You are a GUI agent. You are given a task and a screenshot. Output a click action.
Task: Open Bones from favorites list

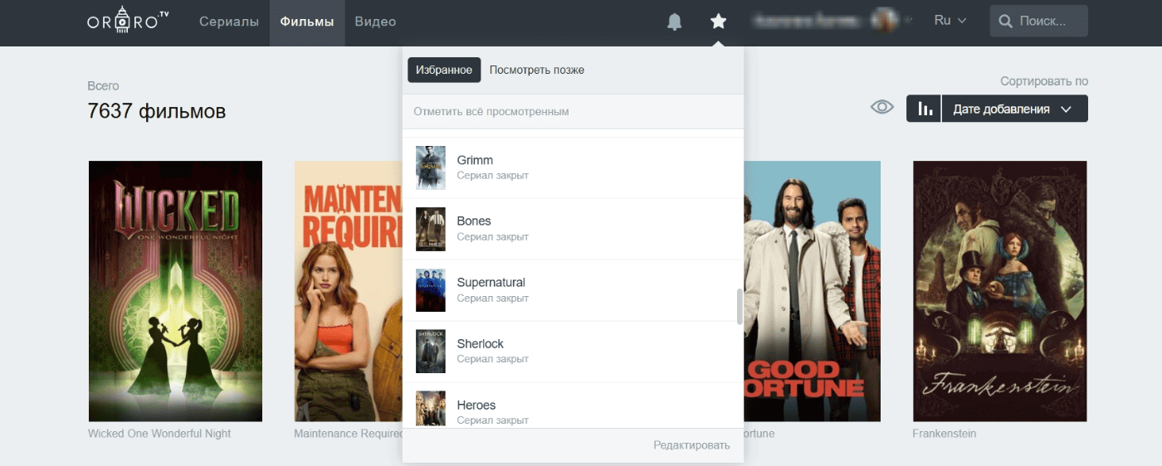tap(573, 229)
